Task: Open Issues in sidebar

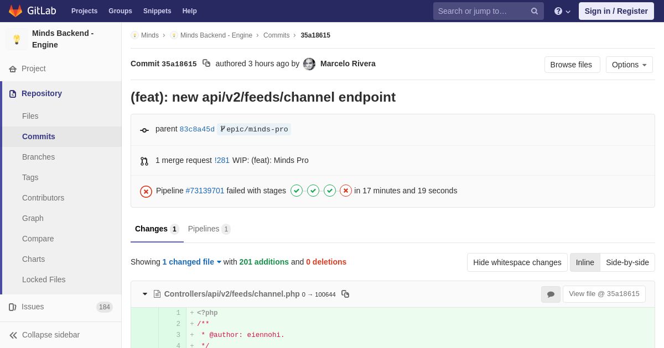Action: [61, 307]
